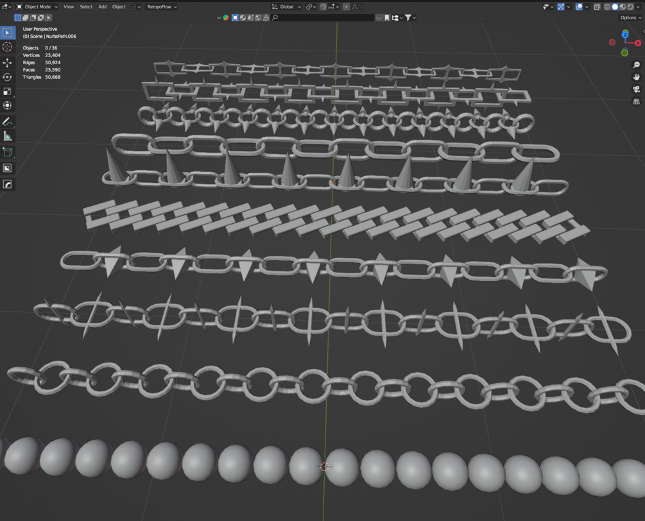Pick the Rotate tool in toolbar
The image size is (645, 521).
8,77
